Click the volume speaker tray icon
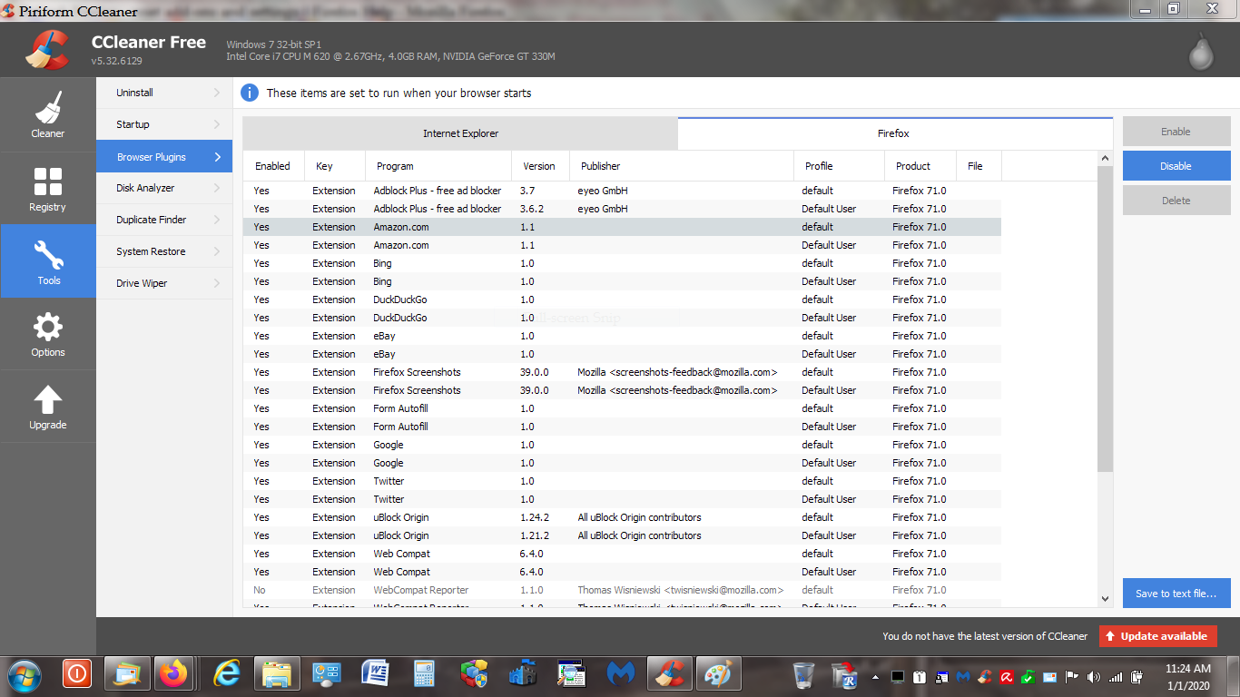This screenshot has width=1240, height=697. 1094,677
